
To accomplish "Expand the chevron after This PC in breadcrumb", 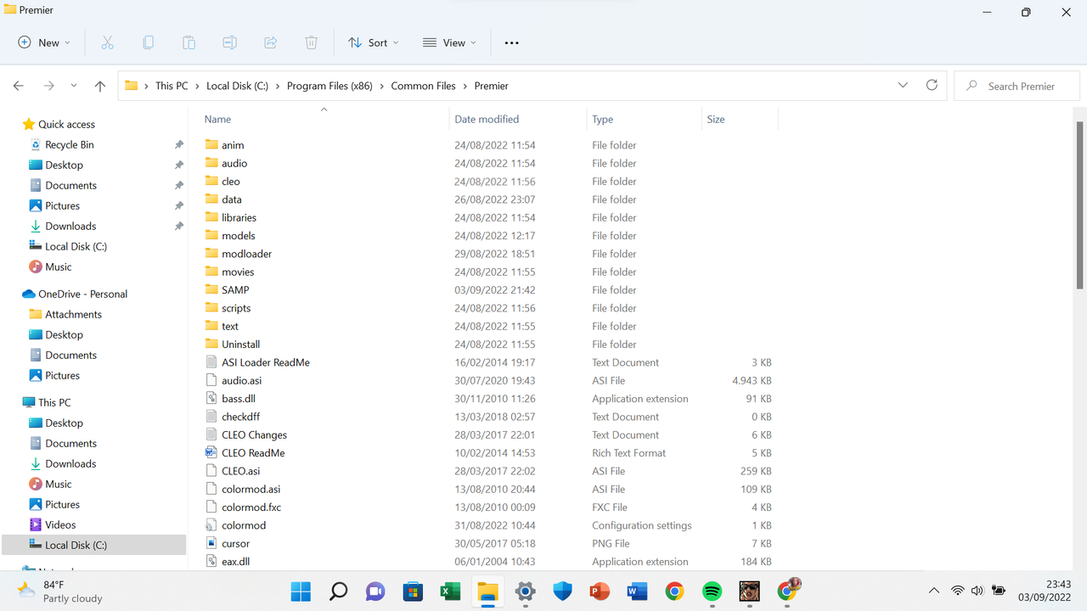I will [x=197, y=86].
